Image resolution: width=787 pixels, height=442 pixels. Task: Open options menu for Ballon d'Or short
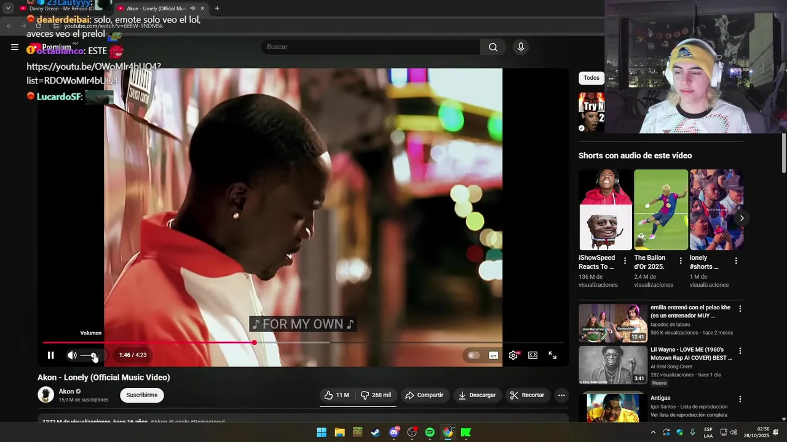[681, 261]
